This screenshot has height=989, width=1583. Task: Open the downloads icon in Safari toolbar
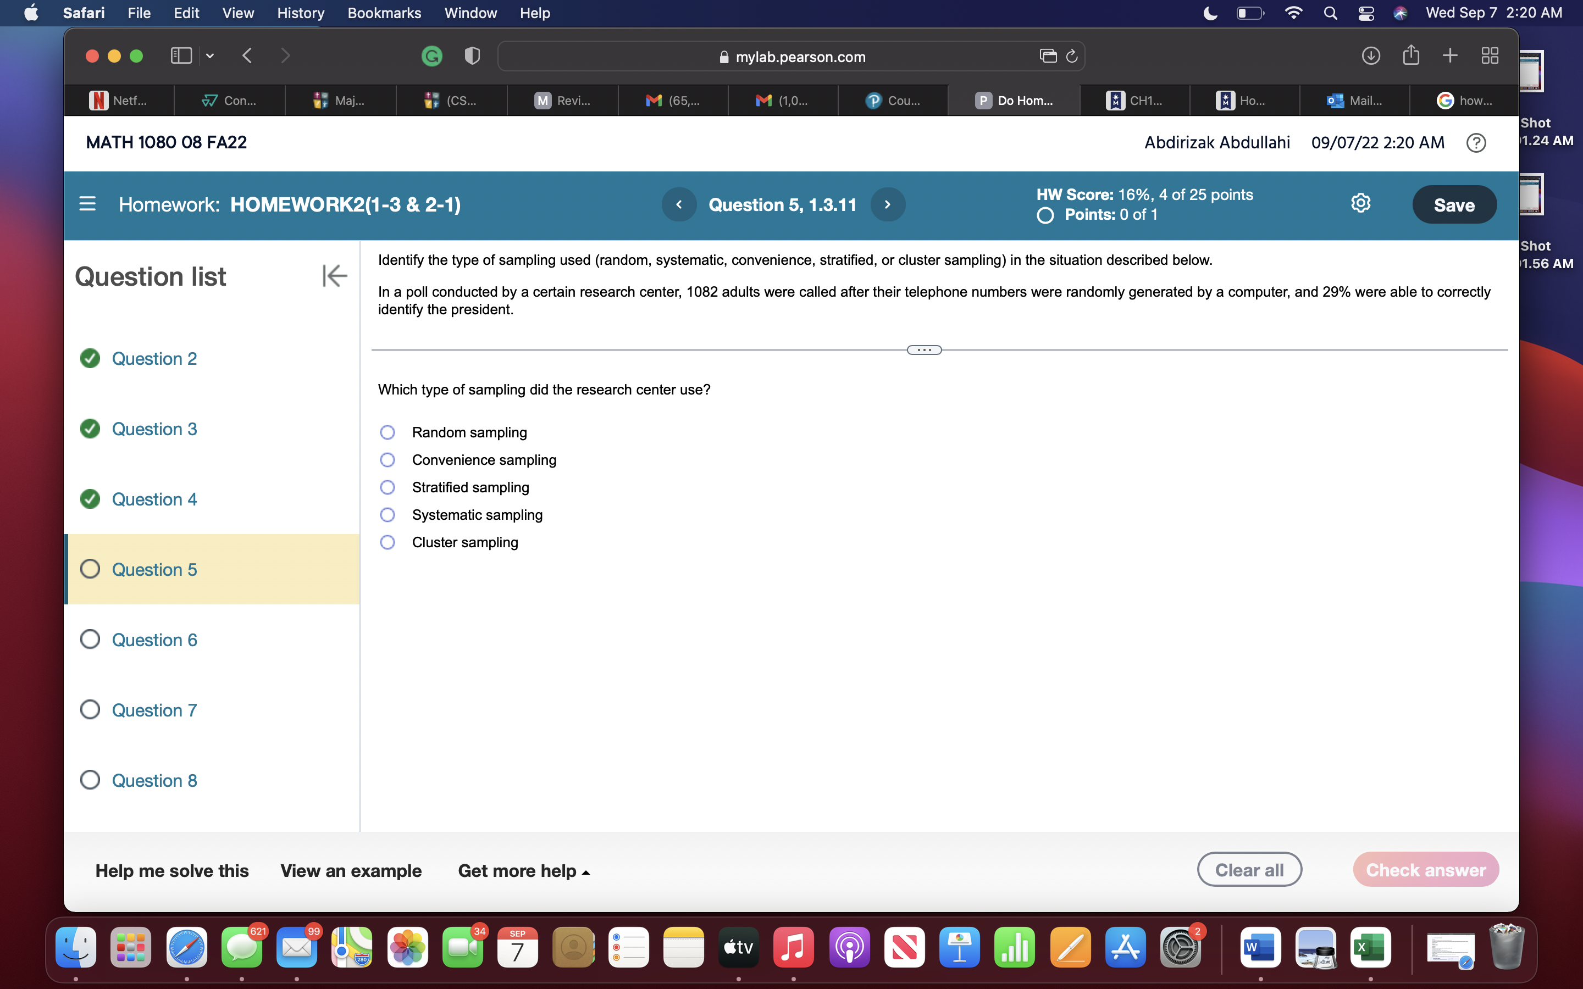point(1371,55)
